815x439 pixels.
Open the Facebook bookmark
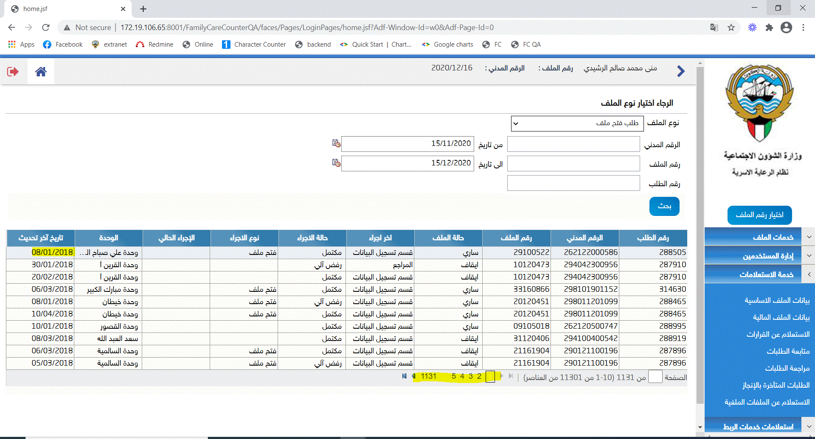63,45
